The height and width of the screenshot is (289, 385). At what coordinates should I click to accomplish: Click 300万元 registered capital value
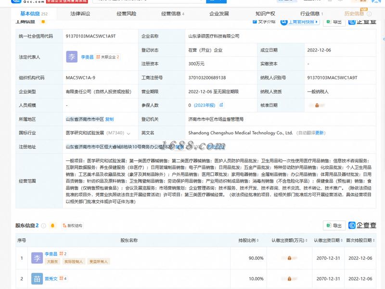(x=196, y=64)
